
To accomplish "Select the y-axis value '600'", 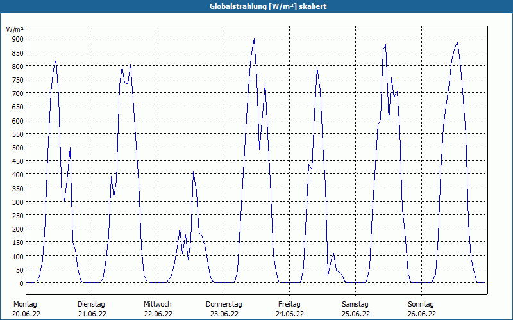I will [x=18, y=120].
